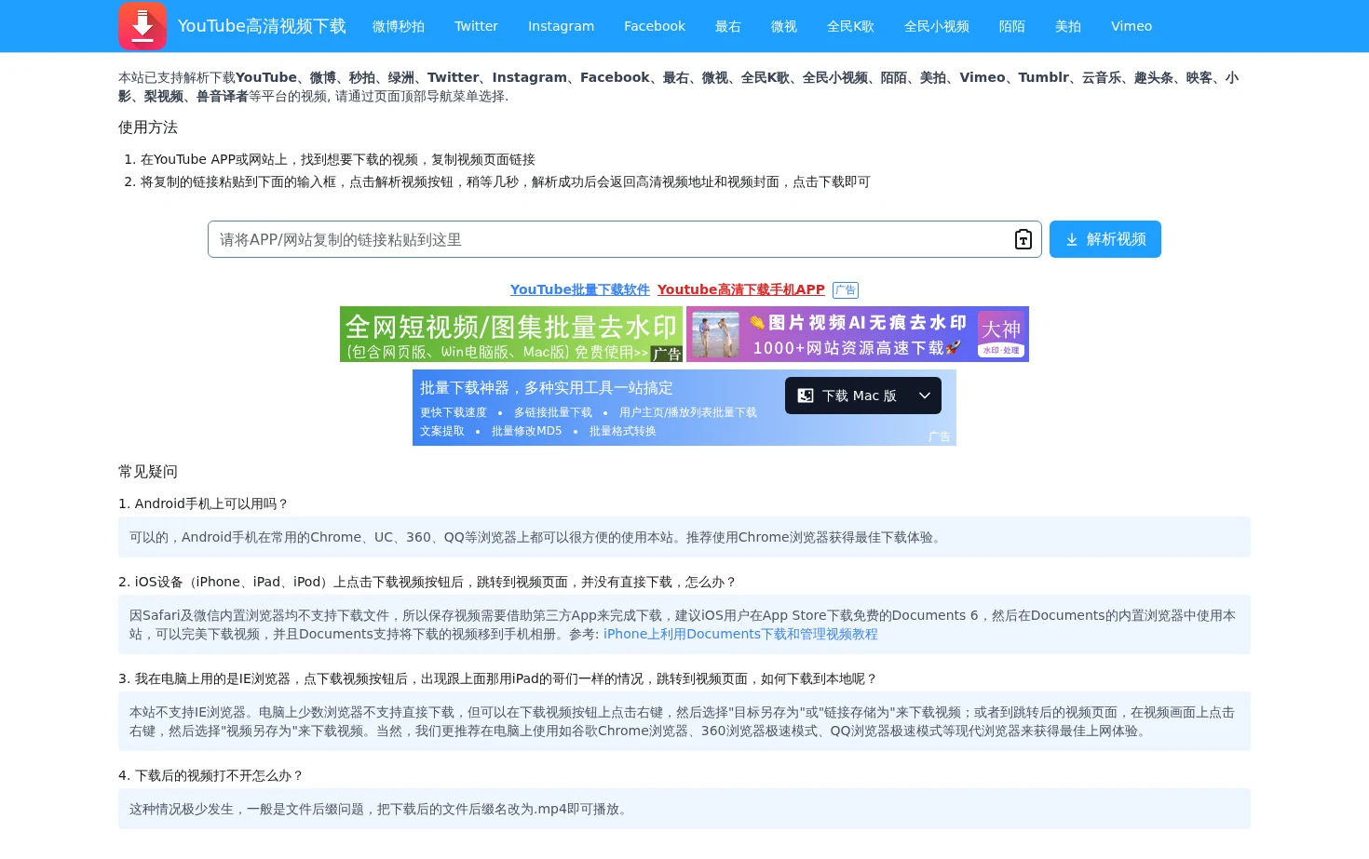
Task: Open the 微视 nav item
Action: pos(784,26)
